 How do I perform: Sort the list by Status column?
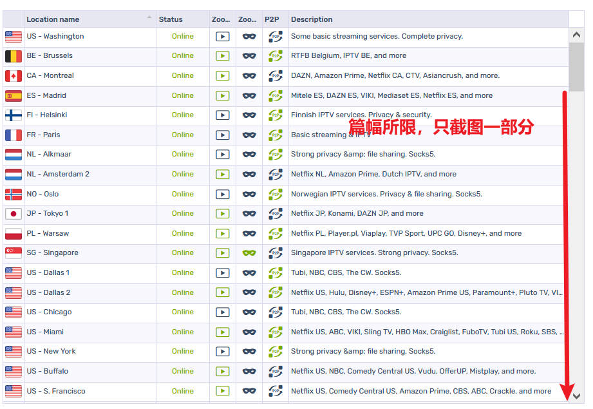171,19
